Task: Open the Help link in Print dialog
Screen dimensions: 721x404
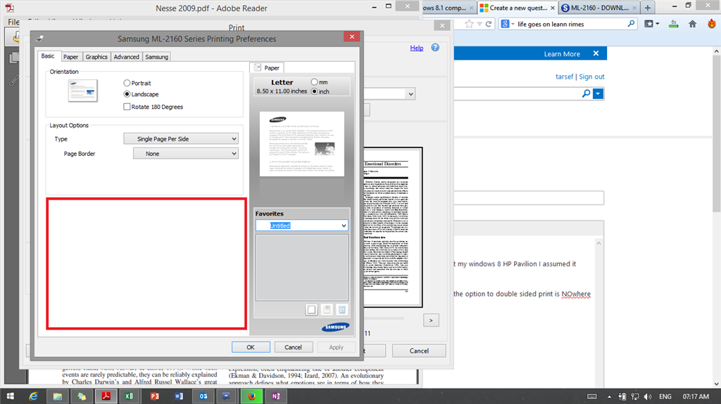Action: coord(417,48)
